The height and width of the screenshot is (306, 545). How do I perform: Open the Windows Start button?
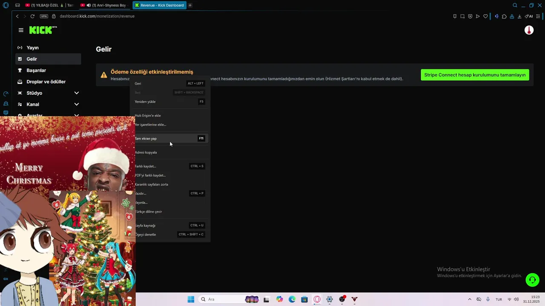point(191,299)
